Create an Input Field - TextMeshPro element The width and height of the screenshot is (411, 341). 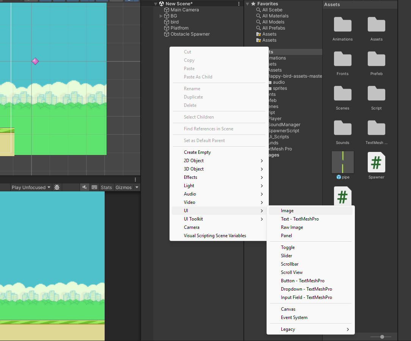coord(311,297)
